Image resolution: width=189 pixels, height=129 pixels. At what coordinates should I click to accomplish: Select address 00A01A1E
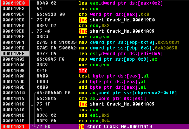click(x=14, y=121)
